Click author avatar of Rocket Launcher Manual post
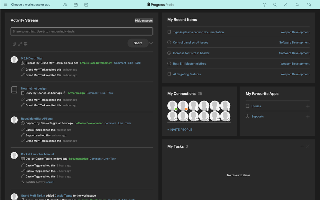The image size is (320, 200). tap(14, 155)
